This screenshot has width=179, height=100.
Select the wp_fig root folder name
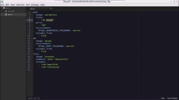point(8,8)
